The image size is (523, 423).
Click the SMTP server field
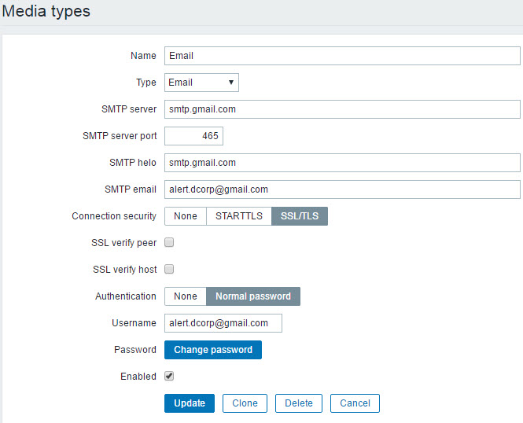342,109
